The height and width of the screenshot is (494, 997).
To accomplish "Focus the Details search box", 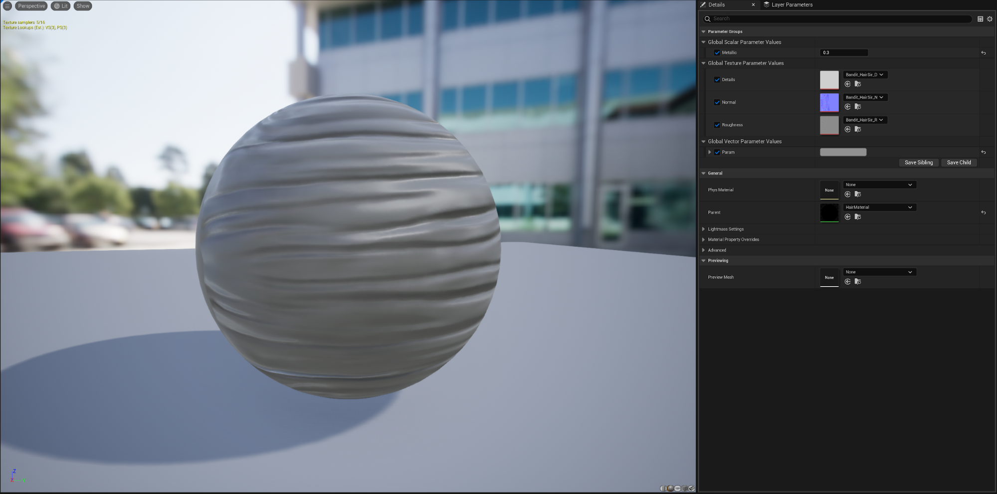I will (x=837, y=19).
